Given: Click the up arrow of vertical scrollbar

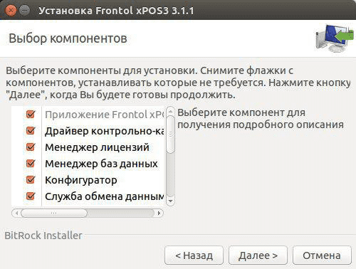Looking at the screenshot, I should pos(170,111).
